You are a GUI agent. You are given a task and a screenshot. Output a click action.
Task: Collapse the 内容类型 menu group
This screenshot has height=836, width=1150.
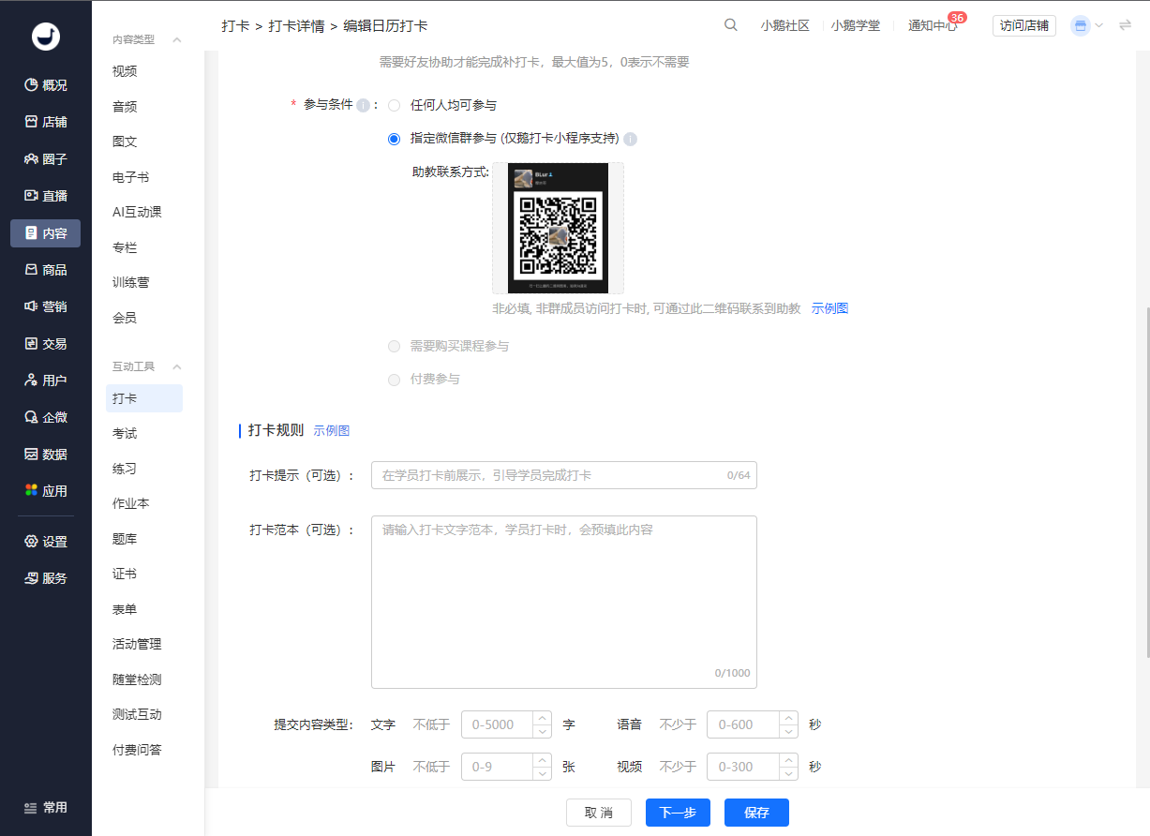point(177,40)
